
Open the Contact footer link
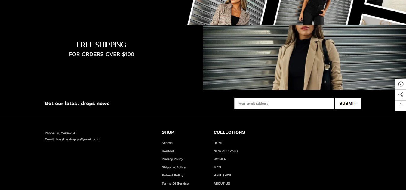(x=168, y=151)
